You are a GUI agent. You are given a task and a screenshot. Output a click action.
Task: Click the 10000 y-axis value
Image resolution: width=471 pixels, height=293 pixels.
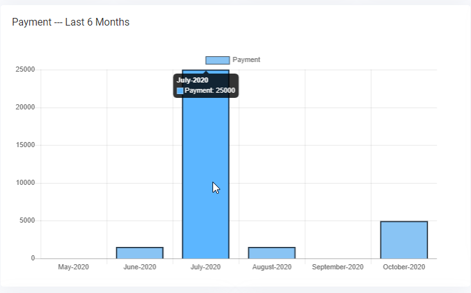point(25,183)
